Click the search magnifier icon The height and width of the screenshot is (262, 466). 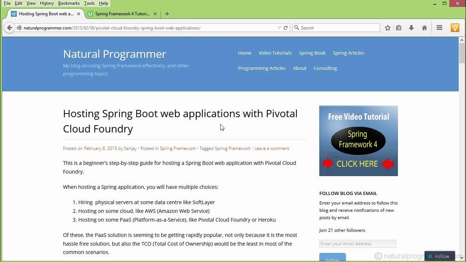297,28
